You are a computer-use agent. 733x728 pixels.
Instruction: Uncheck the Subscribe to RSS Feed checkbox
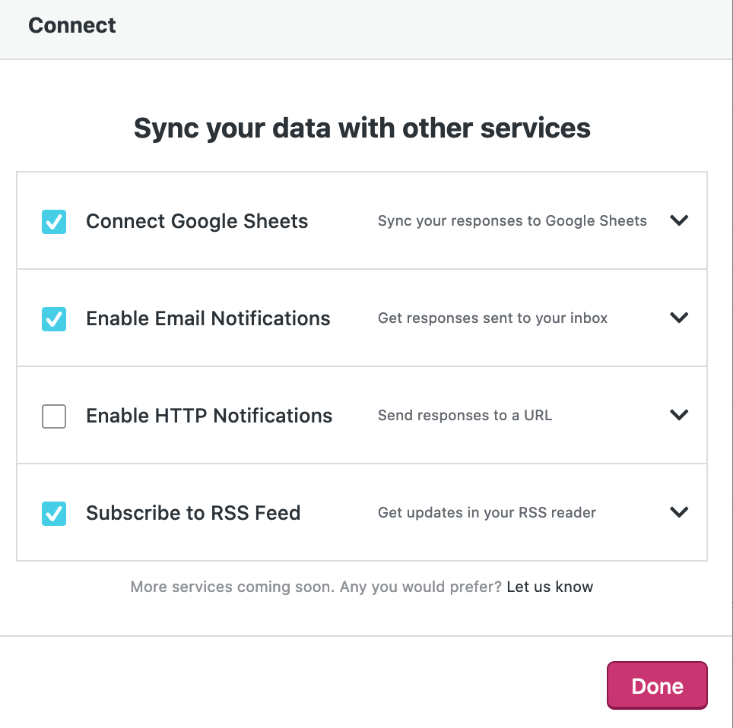(x=54, y=513)
